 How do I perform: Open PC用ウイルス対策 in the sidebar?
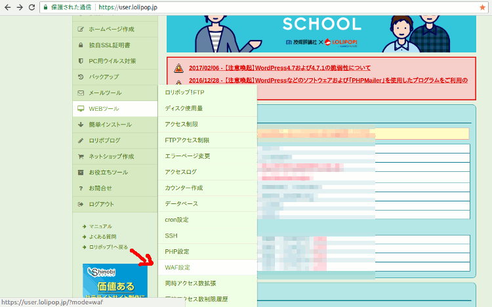click(115, 61)
